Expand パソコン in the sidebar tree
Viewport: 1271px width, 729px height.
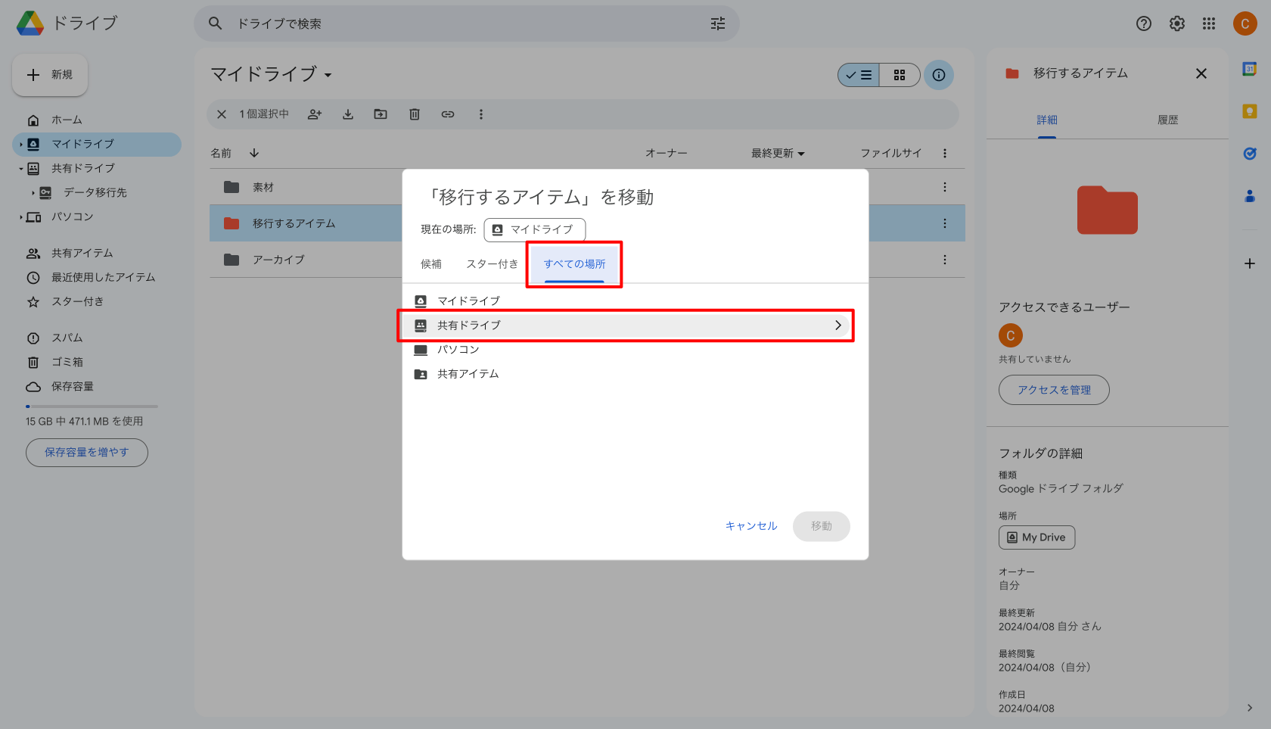tap(20, 217)
